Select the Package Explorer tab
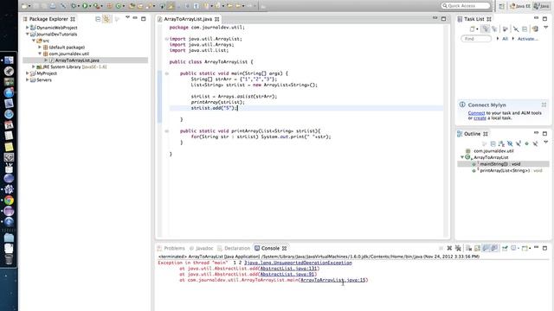Image resolution: width=554 pixels, height=311 pixels. tap(48, 19)
